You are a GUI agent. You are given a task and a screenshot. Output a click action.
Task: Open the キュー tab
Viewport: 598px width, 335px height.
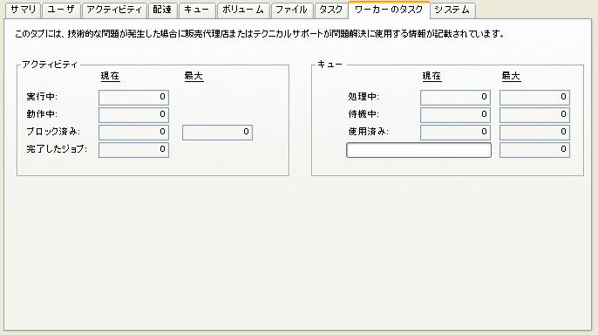pyautogui.click(x=197, y=10)
